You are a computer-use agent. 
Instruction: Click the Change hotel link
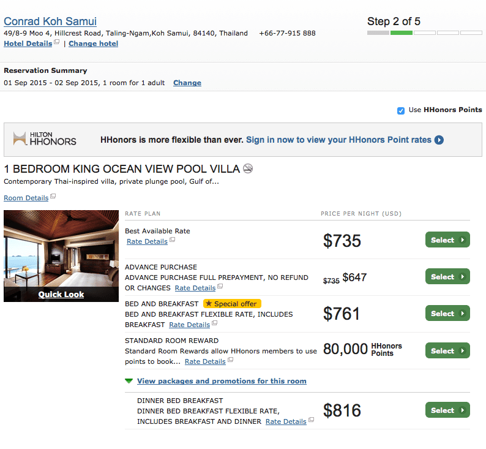pyautogui.click(x=93, y=43)
